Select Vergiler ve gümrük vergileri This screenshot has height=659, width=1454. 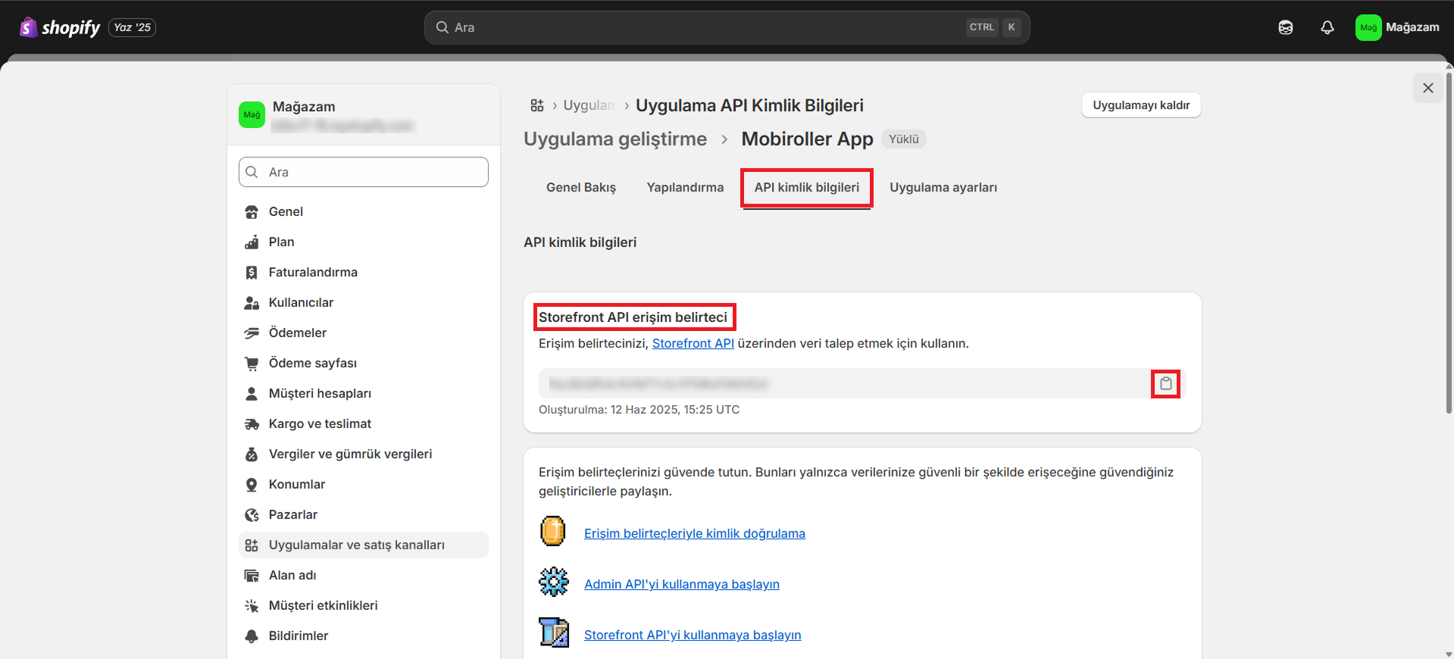364,454
